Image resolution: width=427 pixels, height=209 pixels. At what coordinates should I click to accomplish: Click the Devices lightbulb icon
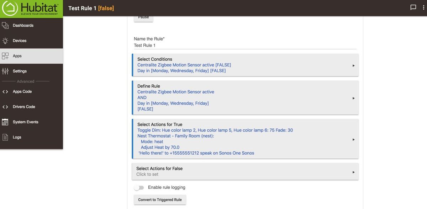(x=5, y=41)
